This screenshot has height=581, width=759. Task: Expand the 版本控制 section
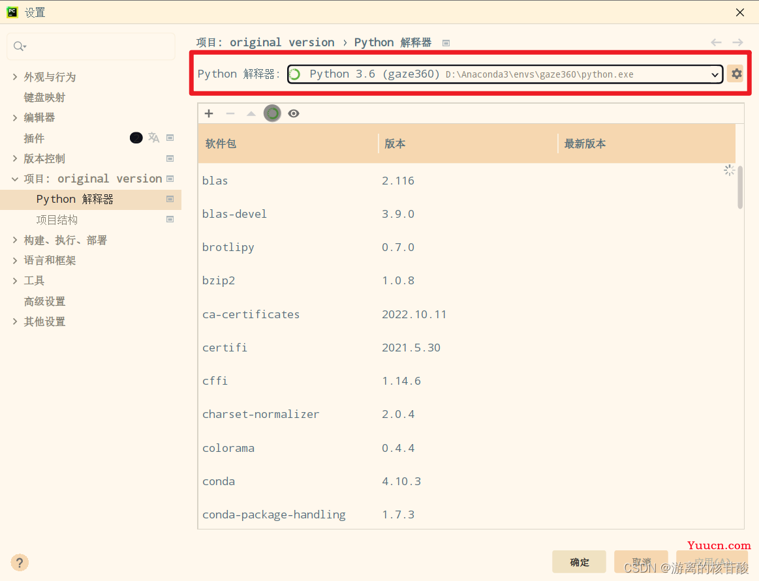coord(14,158)
